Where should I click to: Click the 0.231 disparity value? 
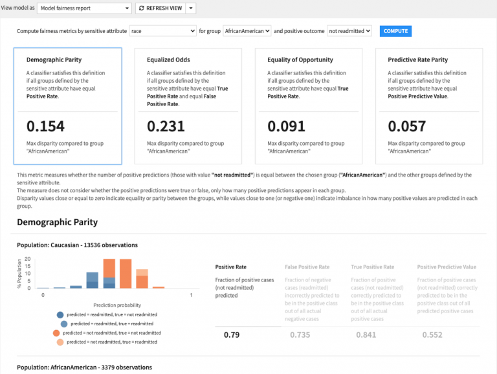(166, 126)
